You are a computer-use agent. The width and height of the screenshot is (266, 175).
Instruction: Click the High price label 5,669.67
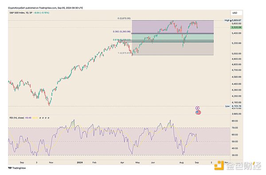click(236, 20)
